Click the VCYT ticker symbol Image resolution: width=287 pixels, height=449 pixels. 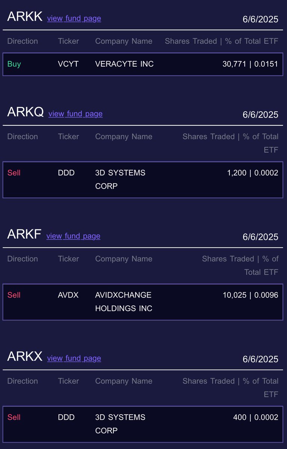68,64
